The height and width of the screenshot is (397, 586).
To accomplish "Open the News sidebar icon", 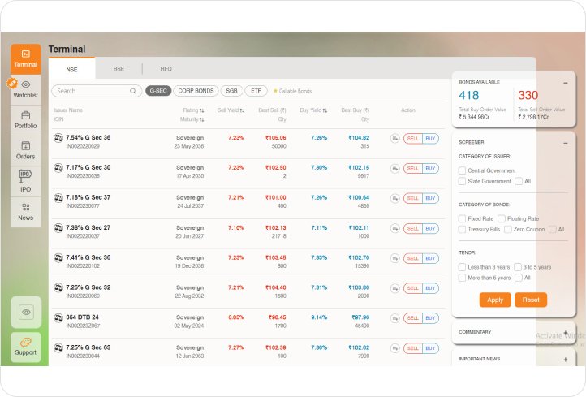I will (x=26, y=208).
